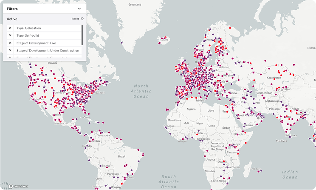Click the Kazakhstan country label
316x190 pixels.
click(274, 78)
